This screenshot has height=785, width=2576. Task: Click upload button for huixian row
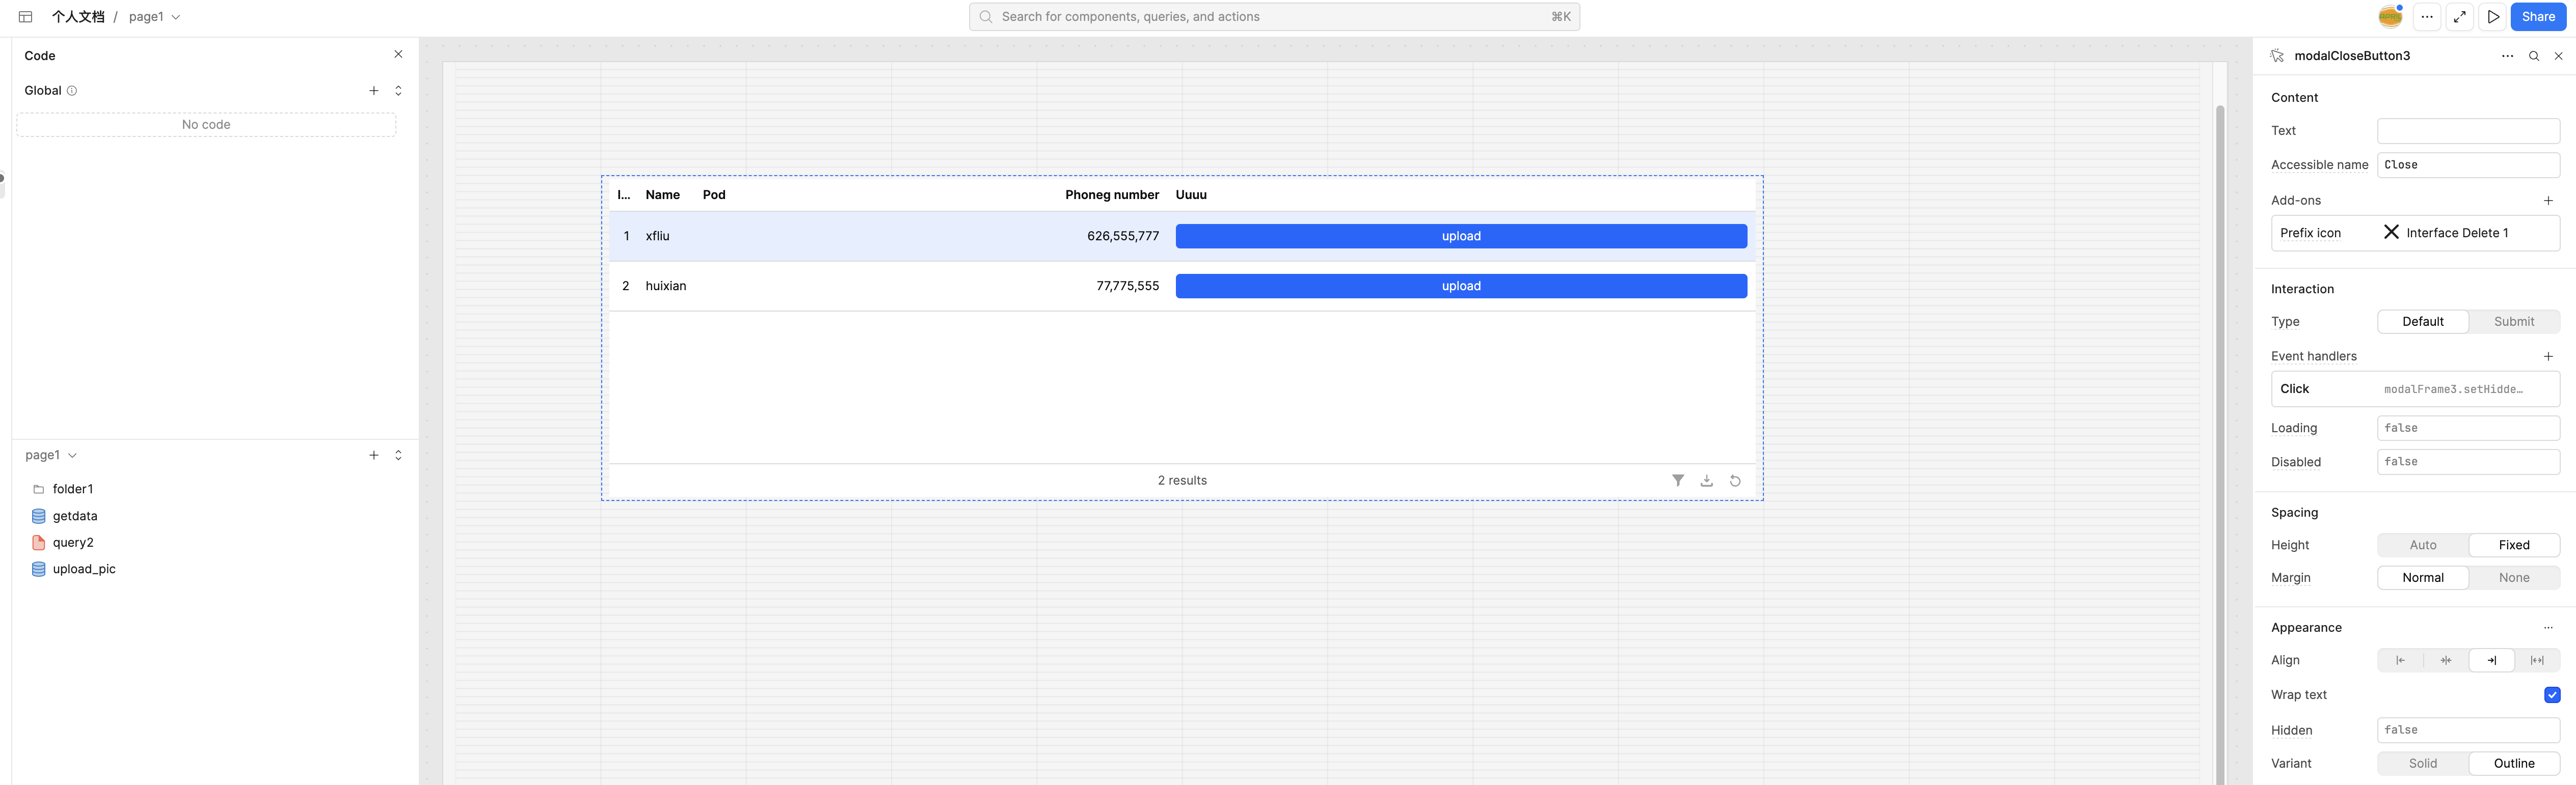pyautogui.click(x=1461, y=287)
